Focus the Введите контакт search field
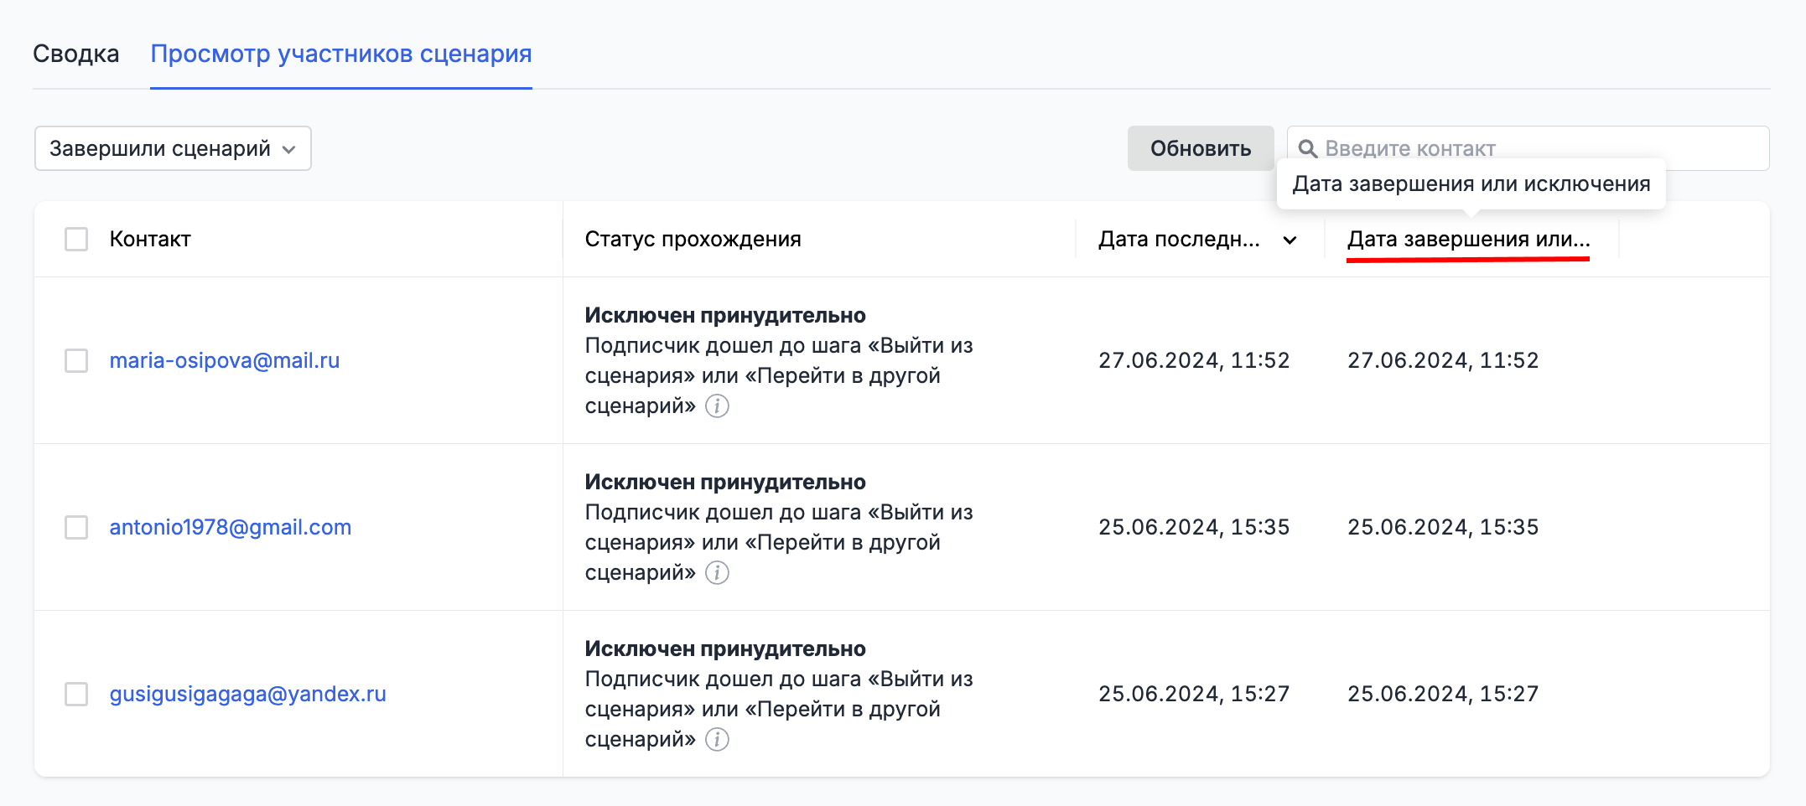This screenshot has height=806, width=1806. [x=1543, y=149]
